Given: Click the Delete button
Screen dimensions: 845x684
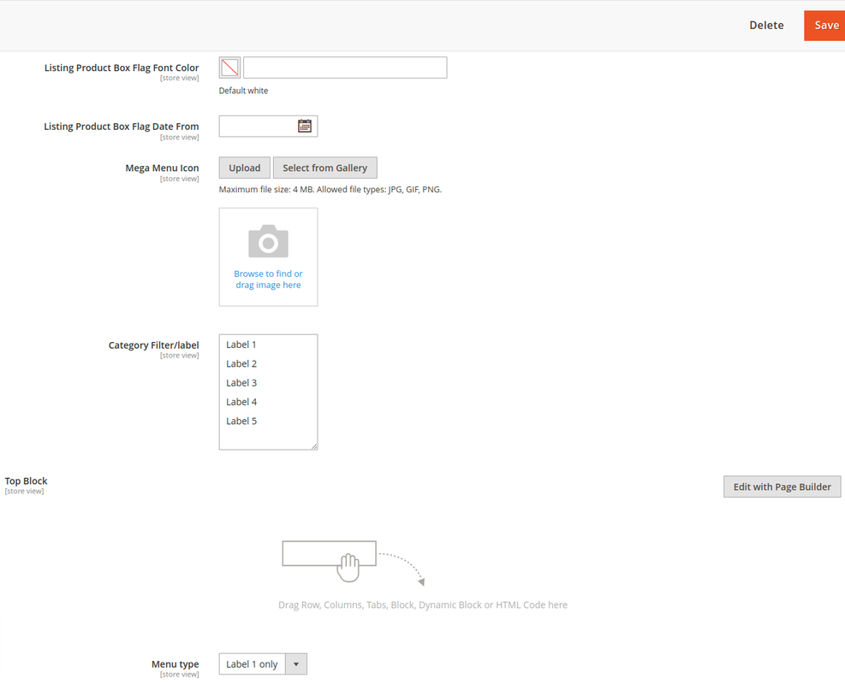Looking at the screenshot, I should pyautogui.click(x=766, y=26).
